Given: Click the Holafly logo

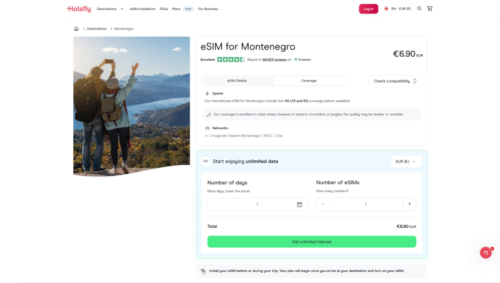Looking at the screenshot, I should pyautogui.click(x=79, y=8).
